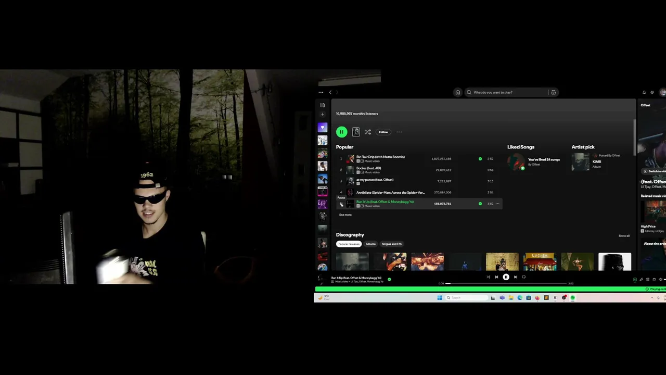The width and height of the screenshot is (666, 375).
Task: Open the three-dot app menu at top left
Action: point(321,92)
